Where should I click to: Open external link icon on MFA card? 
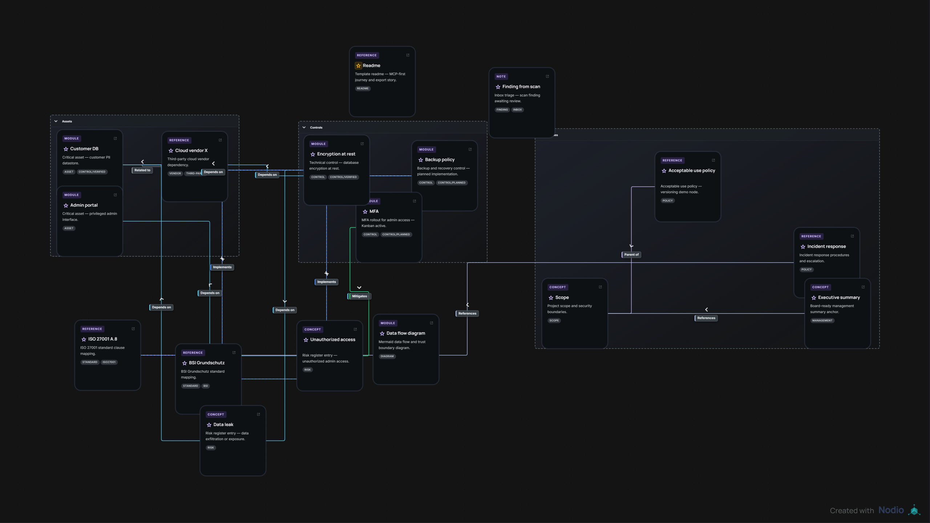415,201
